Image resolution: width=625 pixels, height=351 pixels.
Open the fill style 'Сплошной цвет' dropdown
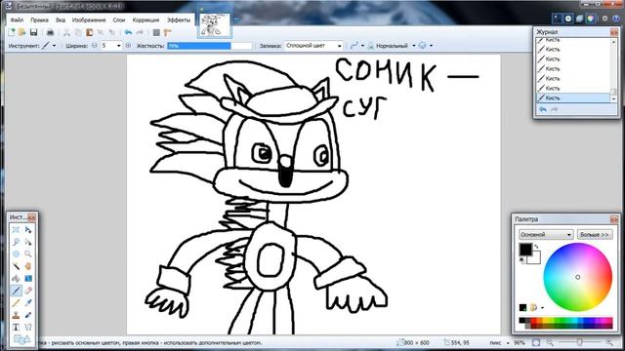coord(313,46)
